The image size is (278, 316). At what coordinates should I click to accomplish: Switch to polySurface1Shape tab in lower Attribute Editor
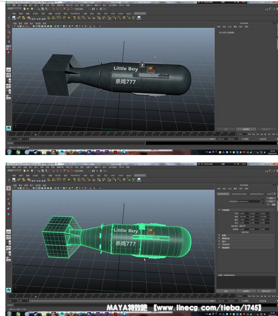(239, 194)
